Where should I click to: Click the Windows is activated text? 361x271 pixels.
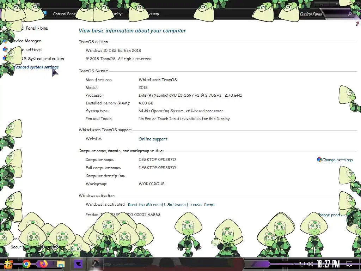pyautogui.click(x=105, y=204)
